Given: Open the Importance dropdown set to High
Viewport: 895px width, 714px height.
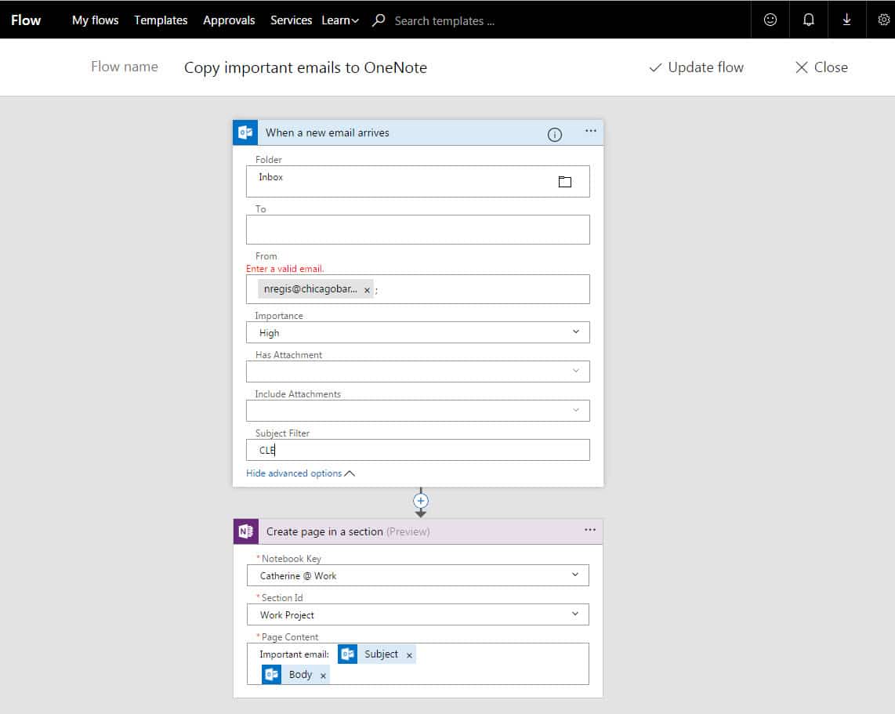Looking at the screenshot, I should [418, 332].
